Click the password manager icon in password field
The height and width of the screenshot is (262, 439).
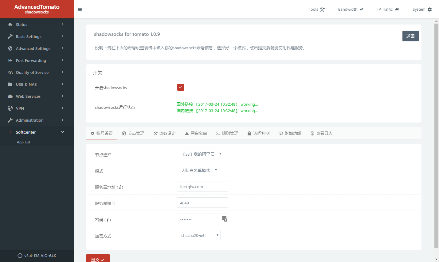[x=224, y=218]
